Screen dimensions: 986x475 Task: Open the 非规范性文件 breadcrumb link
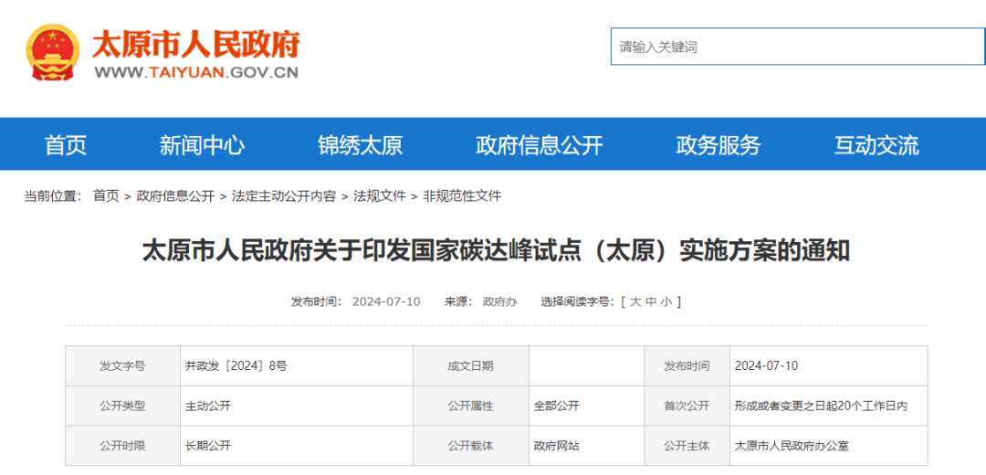(x=462, y=196)
